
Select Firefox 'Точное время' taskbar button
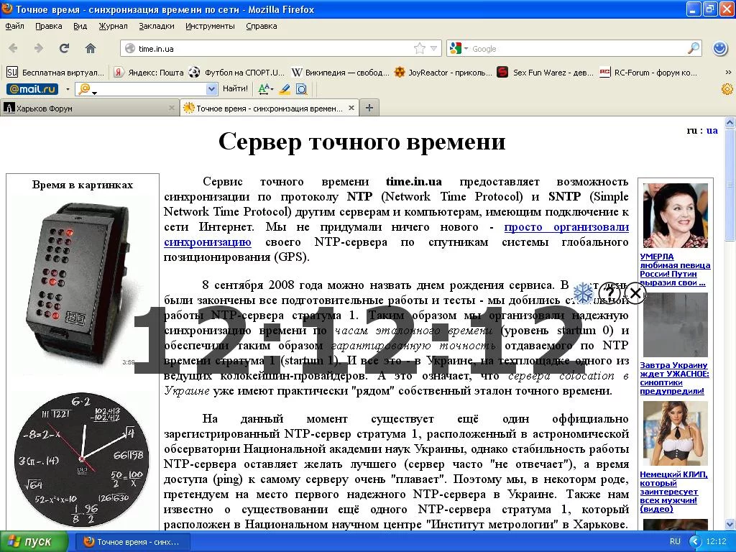tap(132, 542)
